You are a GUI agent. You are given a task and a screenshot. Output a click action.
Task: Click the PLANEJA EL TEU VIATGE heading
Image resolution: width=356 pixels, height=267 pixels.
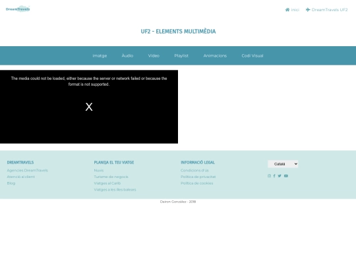[114, 162]
